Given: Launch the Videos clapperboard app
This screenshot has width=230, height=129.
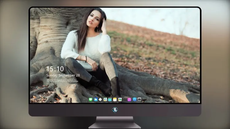Looking at the screenshot, I should tap(110, 100).
